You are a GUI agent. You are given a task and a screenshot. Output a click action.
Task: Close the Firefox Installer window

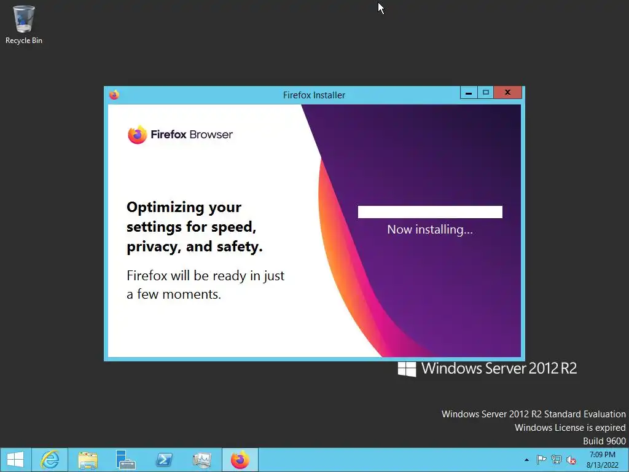(x=508, y=93)
